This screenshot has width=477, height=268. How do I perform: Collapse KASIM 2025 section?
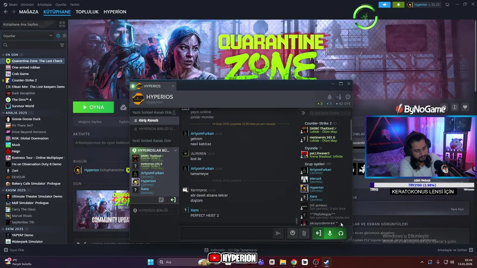pos(16,190)
